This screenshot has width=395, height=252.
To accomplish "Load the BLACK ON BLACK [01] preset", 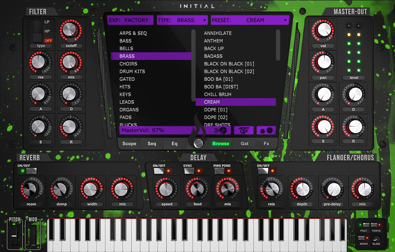I will [x=229, y=64].
